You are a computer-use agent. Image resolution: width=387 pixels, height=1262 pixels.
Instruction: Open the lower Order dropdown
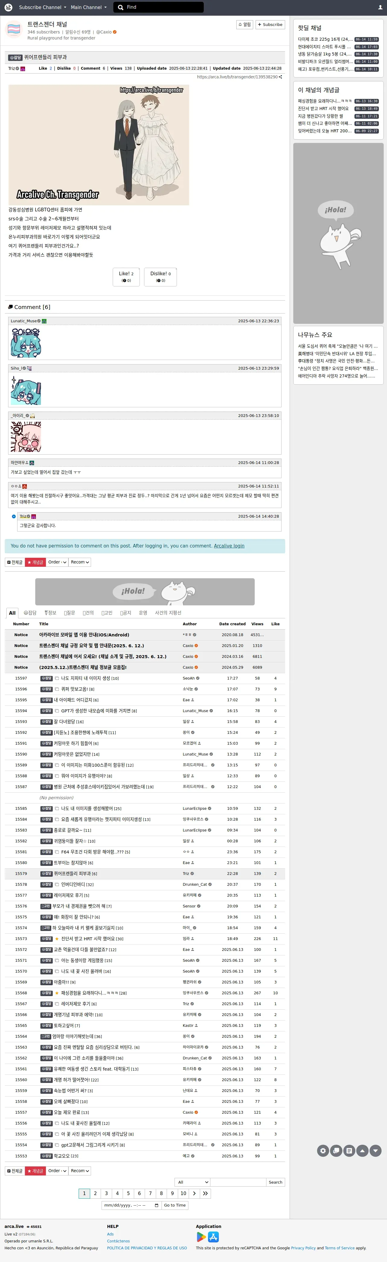pos(57,1171)
